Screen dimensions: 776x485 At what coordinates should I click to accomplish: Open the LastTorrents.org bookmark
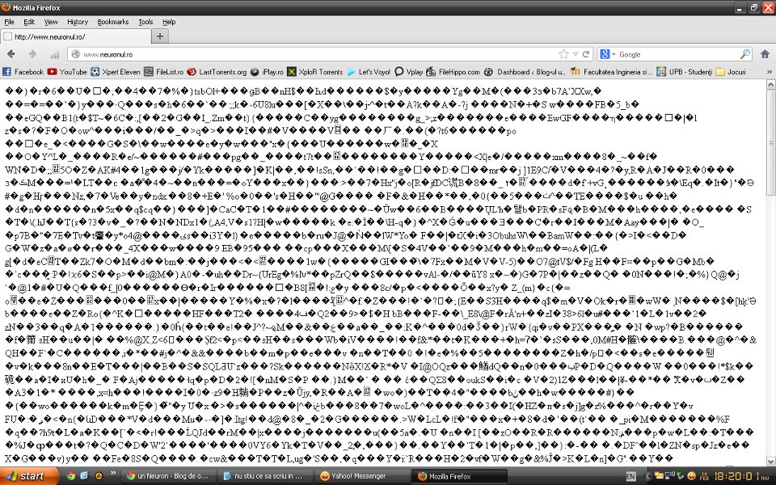(217, 72)
